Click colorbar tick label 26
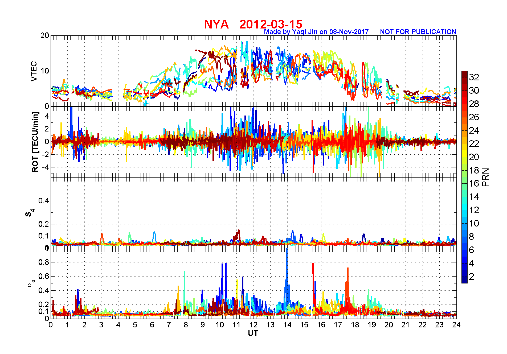Viewport: 507px width, 354px height. (x=474, y=117)
